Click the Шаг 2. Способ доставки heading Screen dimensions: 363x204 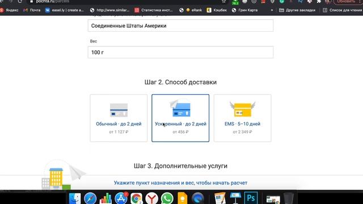point(180,82)
